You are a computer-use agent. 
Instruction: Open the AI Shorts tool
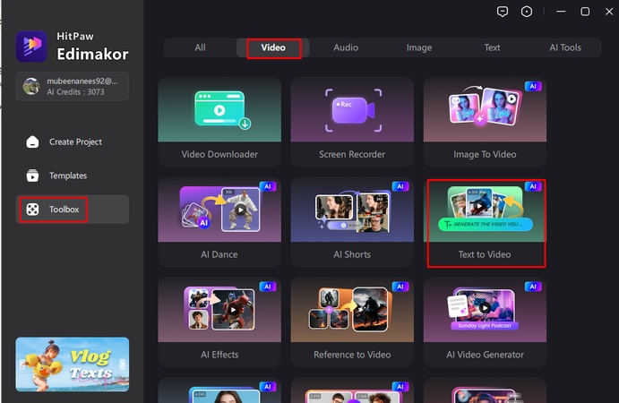[x=352, y=222]
